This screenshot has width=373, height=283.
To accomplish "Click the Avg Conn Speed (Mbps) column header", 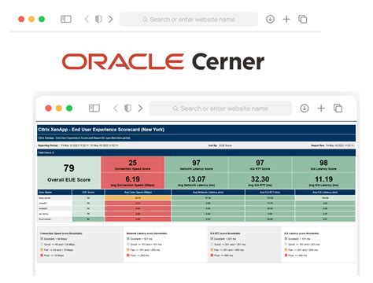I will (138, 192).
